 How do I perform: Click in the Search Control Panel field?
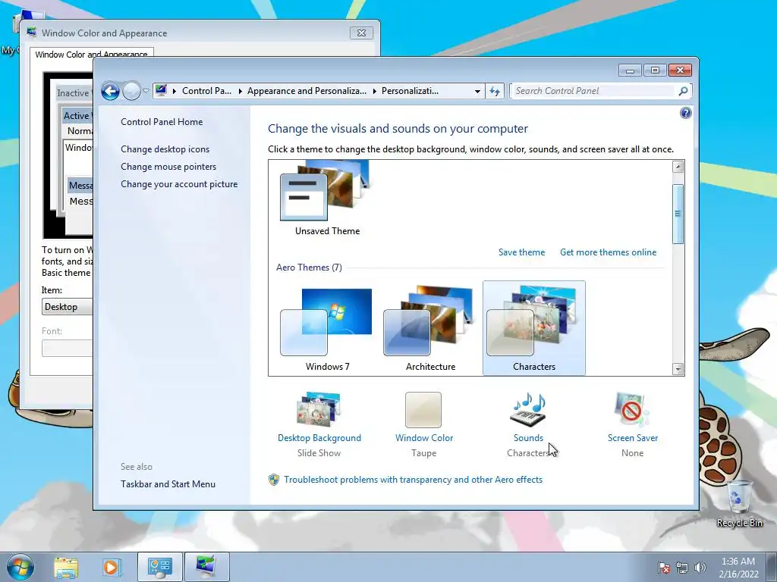[x=593, y=91]
